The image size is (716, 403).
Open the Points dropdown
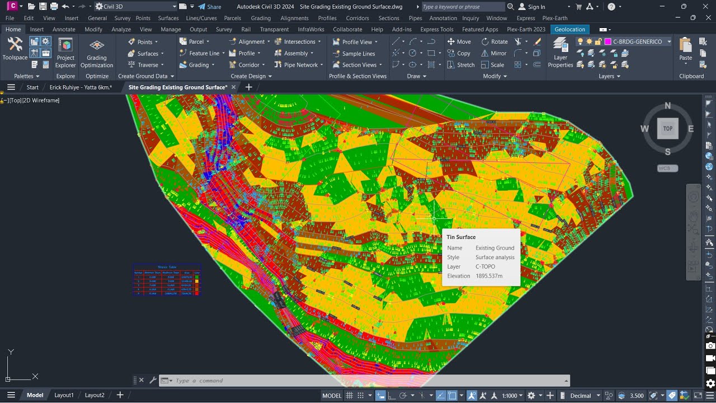coord(143,42)
